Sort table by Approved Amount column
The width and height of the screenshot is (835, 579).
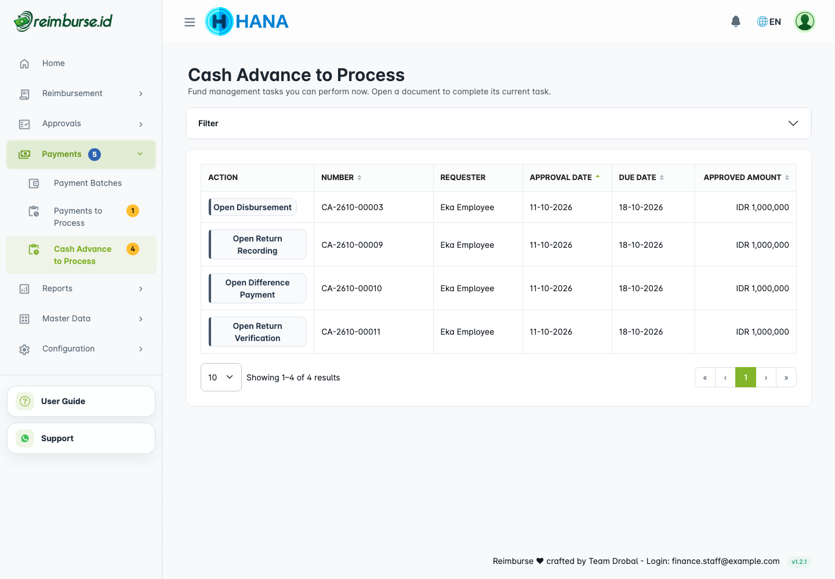(746, 178)
